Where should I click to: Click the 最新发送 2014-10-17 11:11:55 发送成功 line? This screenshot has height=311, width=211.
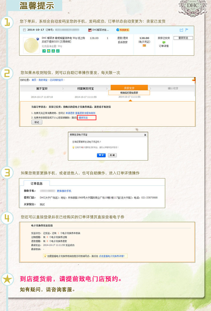coord(53,245)
